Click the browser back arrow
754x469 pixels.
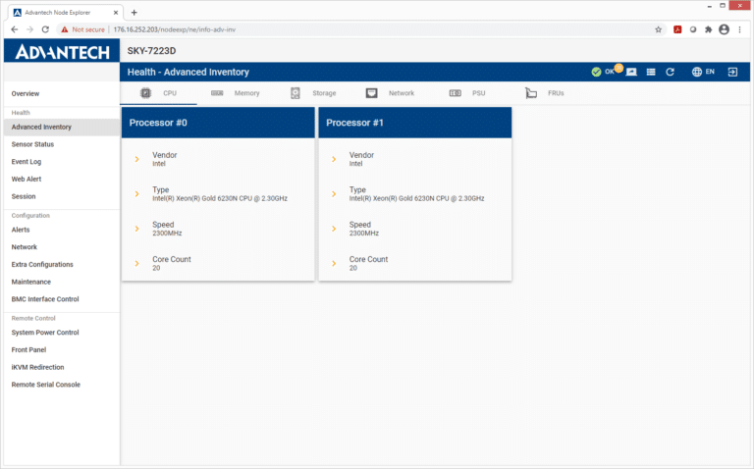(15, 29)
